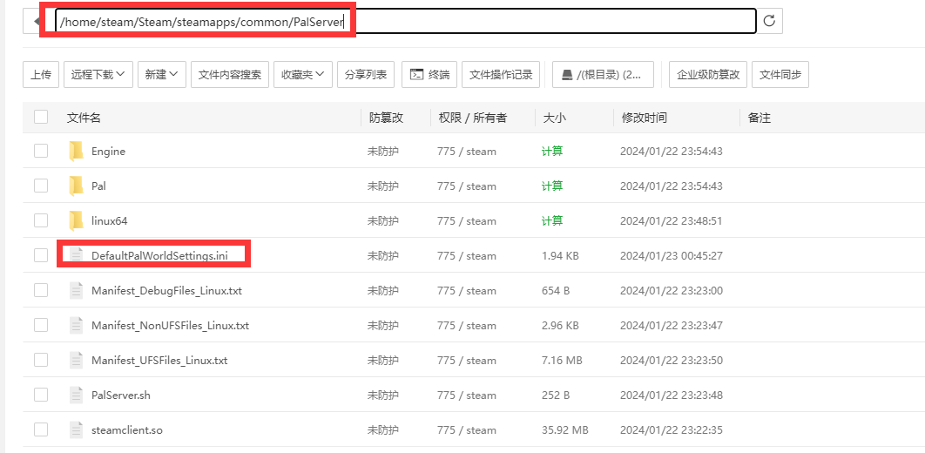Check the box for Pal folder
Screen dimensions: 925x453
41,186
